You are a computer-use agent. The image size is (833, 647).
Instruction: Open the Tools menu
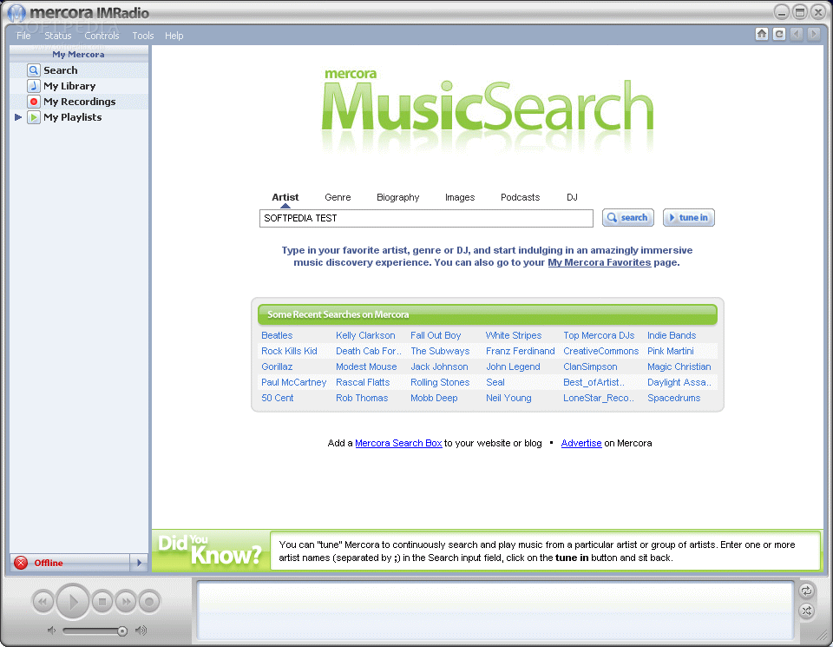pyautogui.click(x=143, y=36)
